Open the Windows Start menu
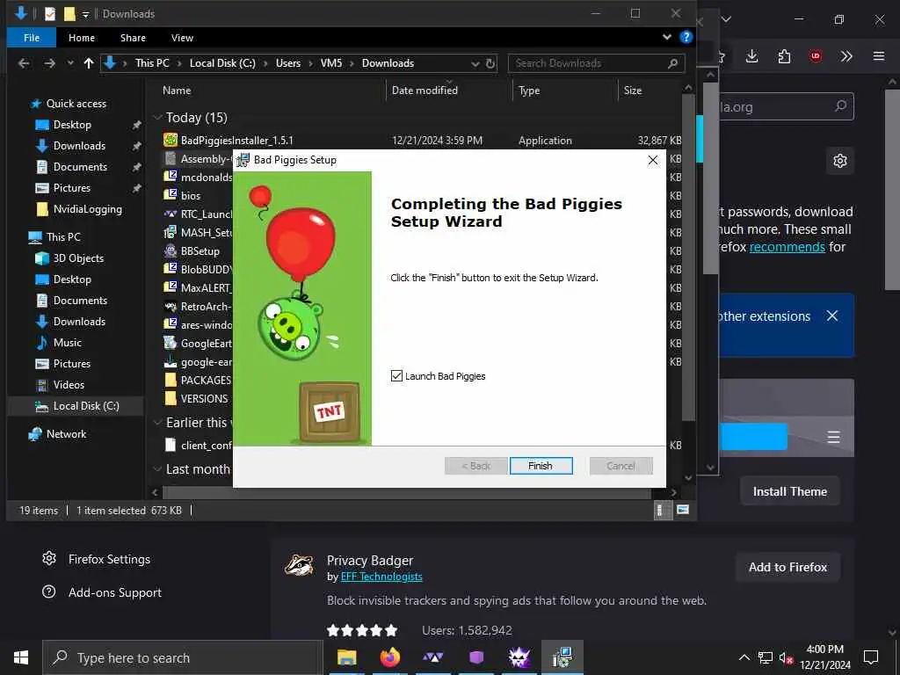The width and height of the screenshot is (900, 675). [x=21, y=657]
